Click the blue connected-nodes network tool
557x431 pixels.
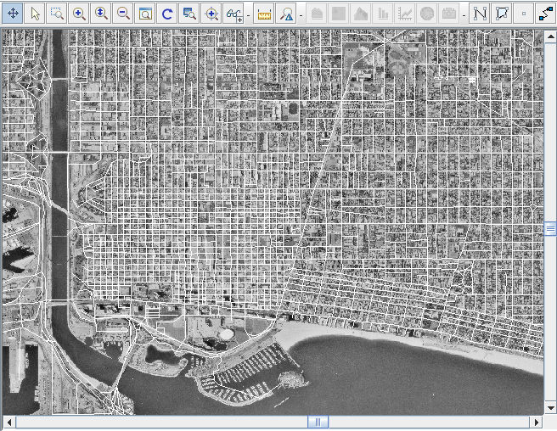click(545, 14)
